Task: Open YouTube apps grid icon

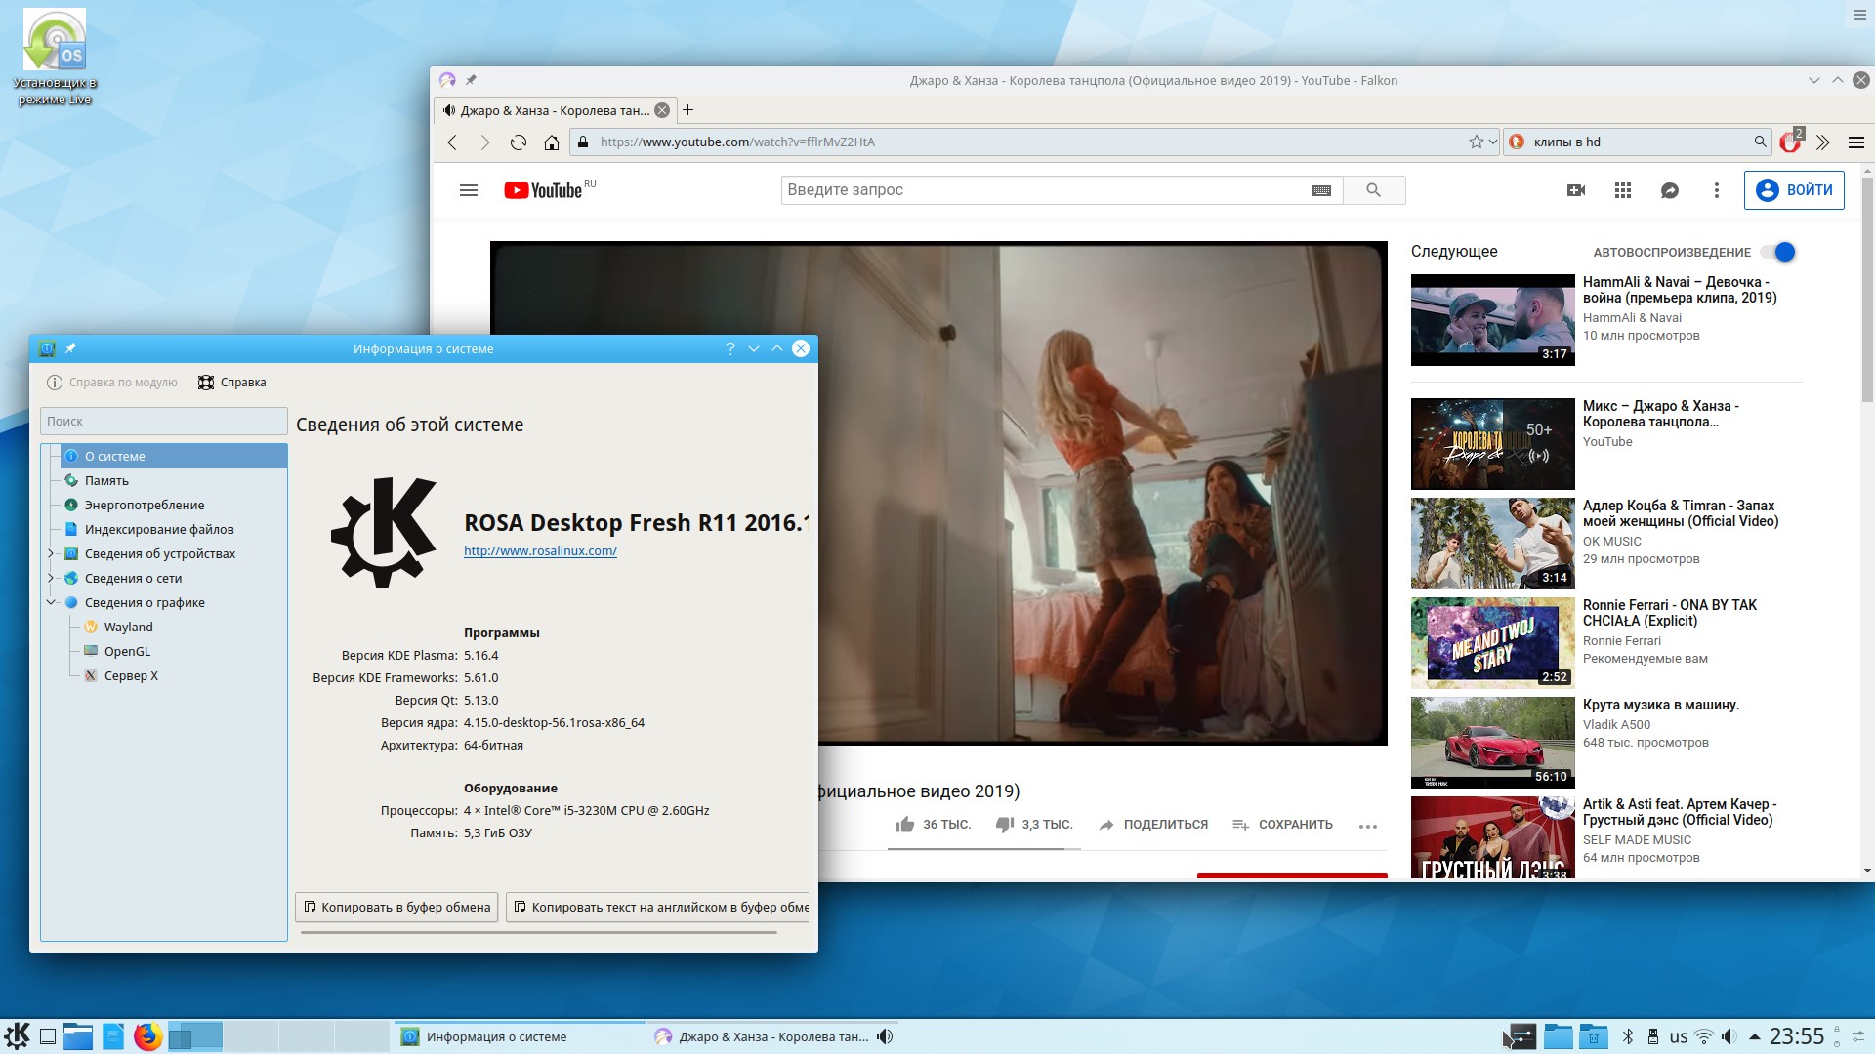Action: (x=1623, y=190)
